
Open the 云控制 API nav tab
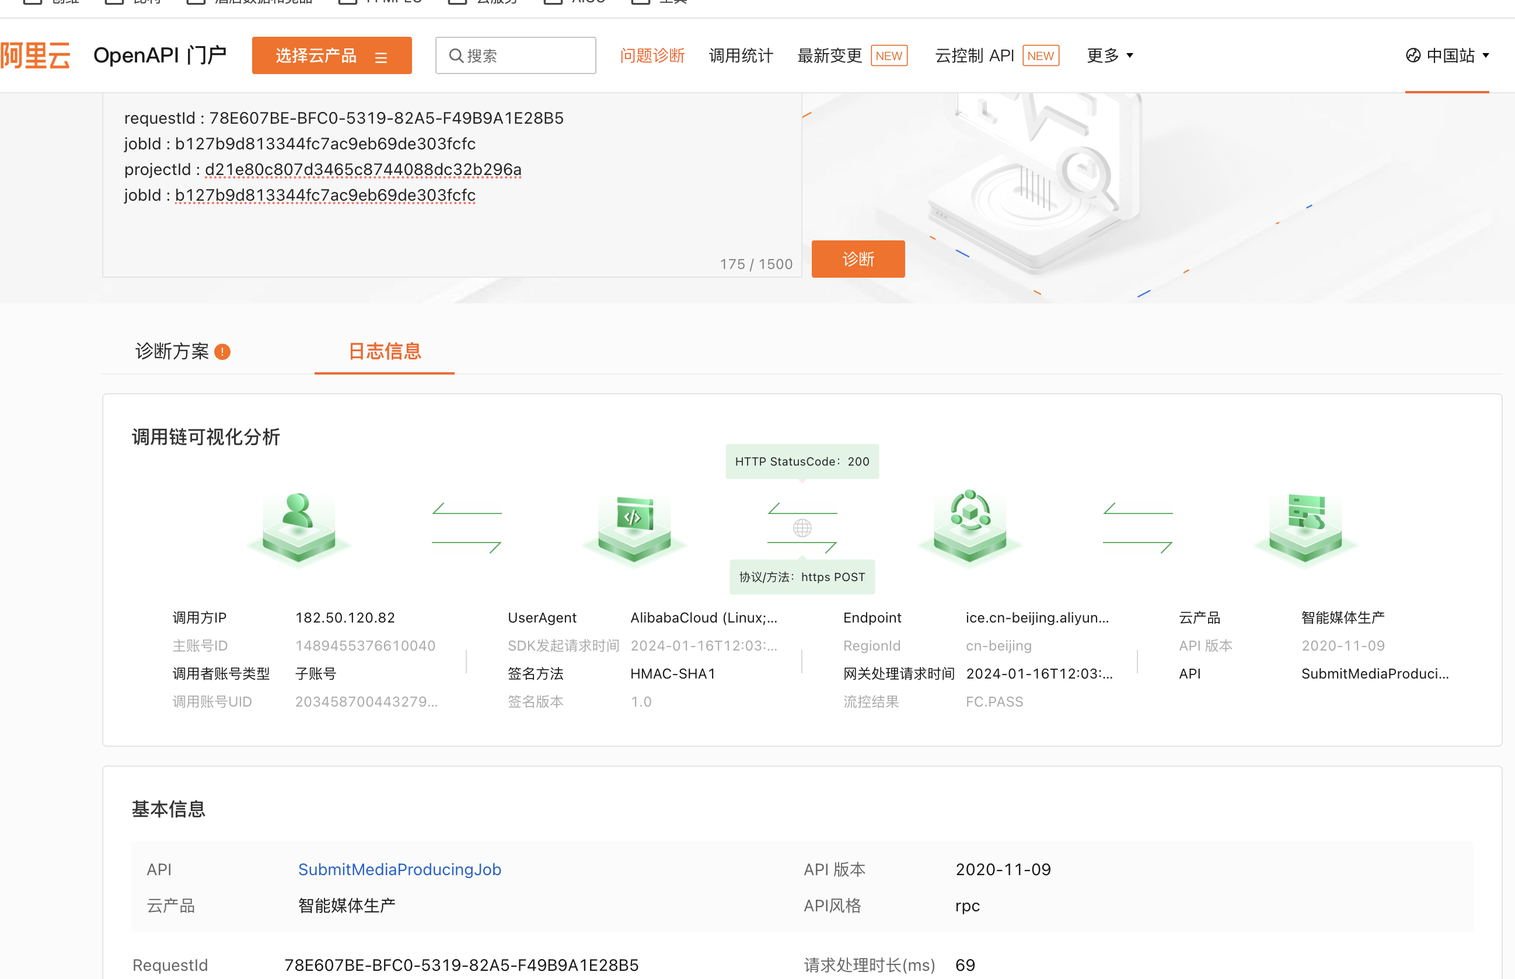(974, 56)
